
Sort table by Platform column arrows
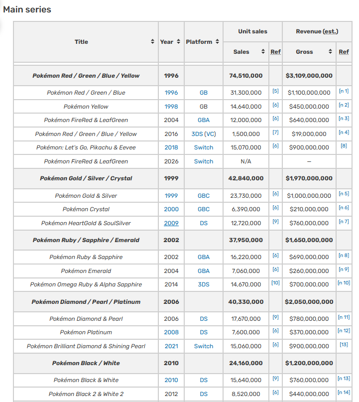pos(217,41)
